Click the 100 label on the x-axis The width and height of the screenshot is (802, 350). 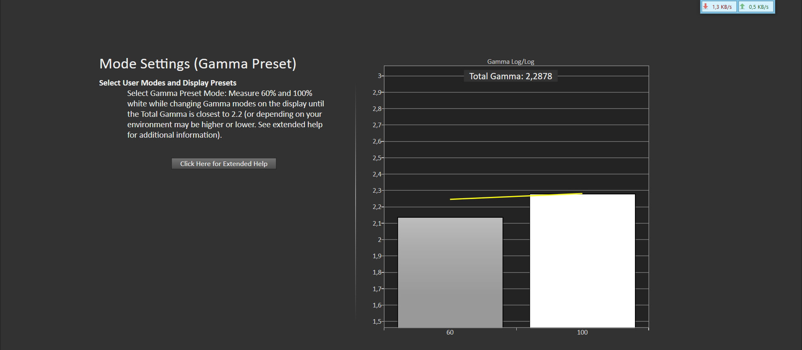[582, 332]
